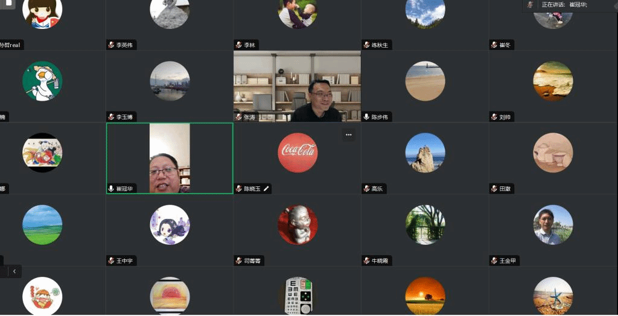Select 张涛's video tile with bookshelf background
Image resolution: width=618 pixels, height=316 pixels.
click(x=297, y=86)
